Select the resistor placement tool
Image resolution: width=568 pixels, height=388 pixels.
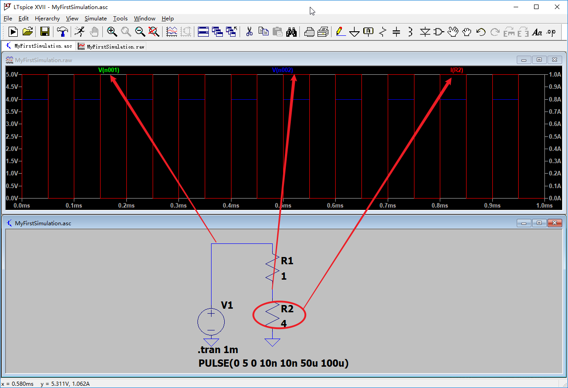[x=382, y=32]
